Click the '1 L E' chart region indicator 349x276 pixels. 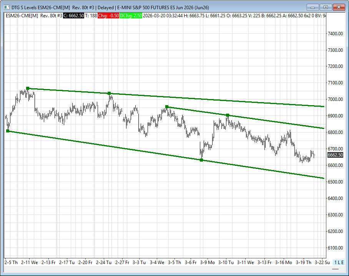339,262
